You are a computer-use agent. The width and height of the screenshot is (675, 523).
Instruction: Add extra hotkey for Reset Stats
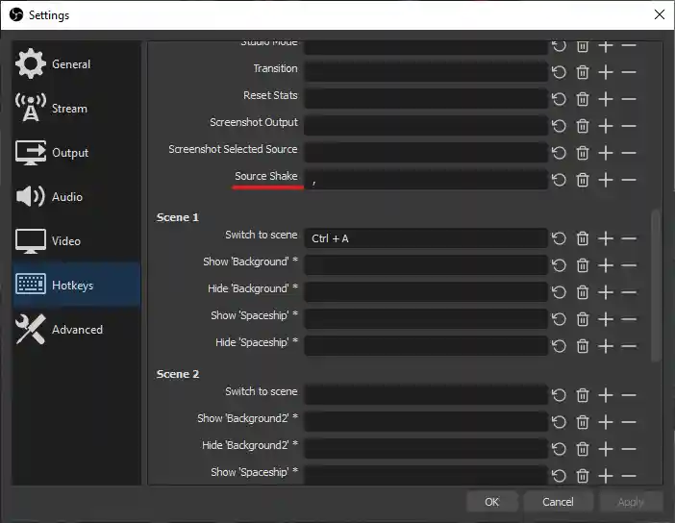(606, 99)
